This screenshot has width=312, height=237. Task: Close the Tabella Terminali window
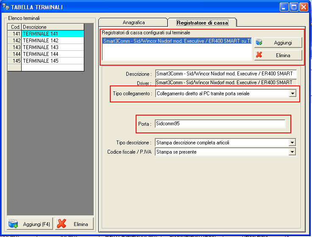click(x=304, y=7)
